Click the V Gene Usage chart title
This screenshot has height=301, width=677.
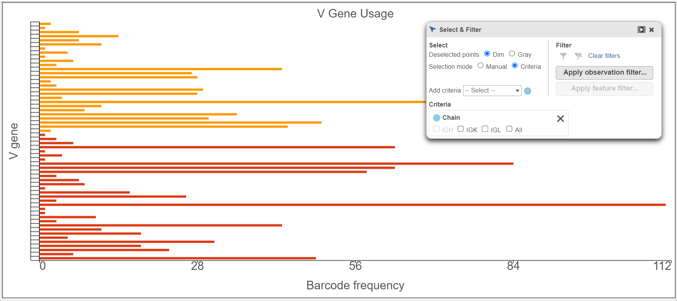355,14
